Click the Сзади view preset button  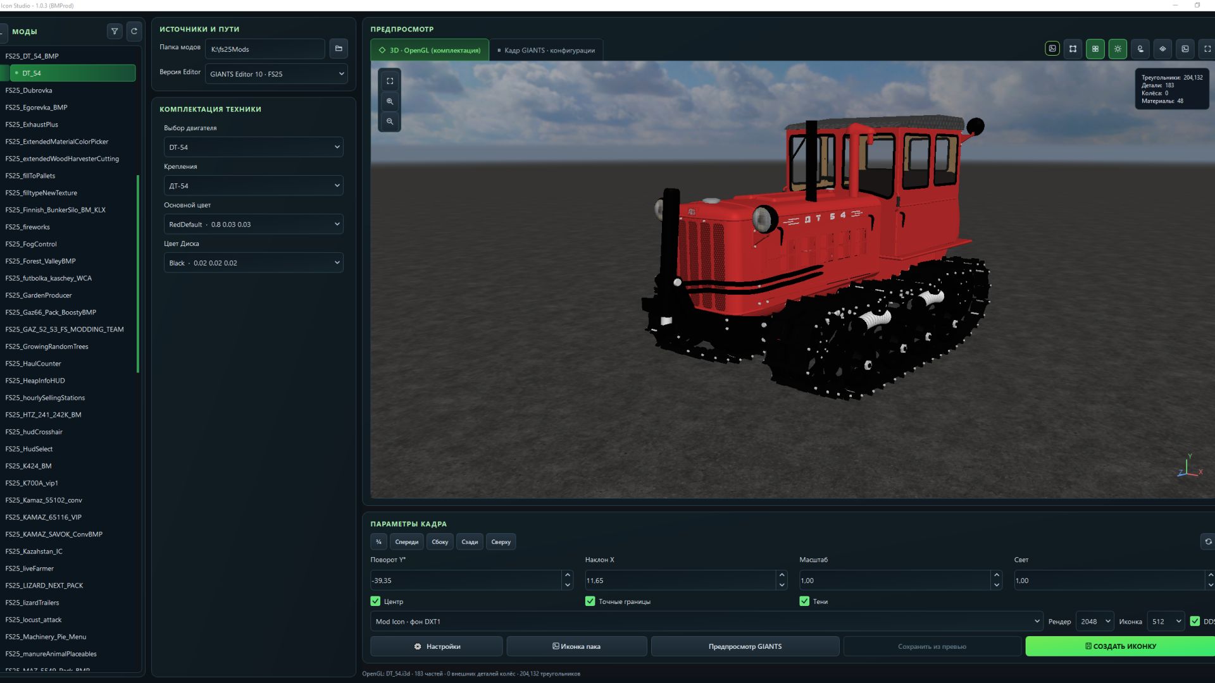(470, 542)
